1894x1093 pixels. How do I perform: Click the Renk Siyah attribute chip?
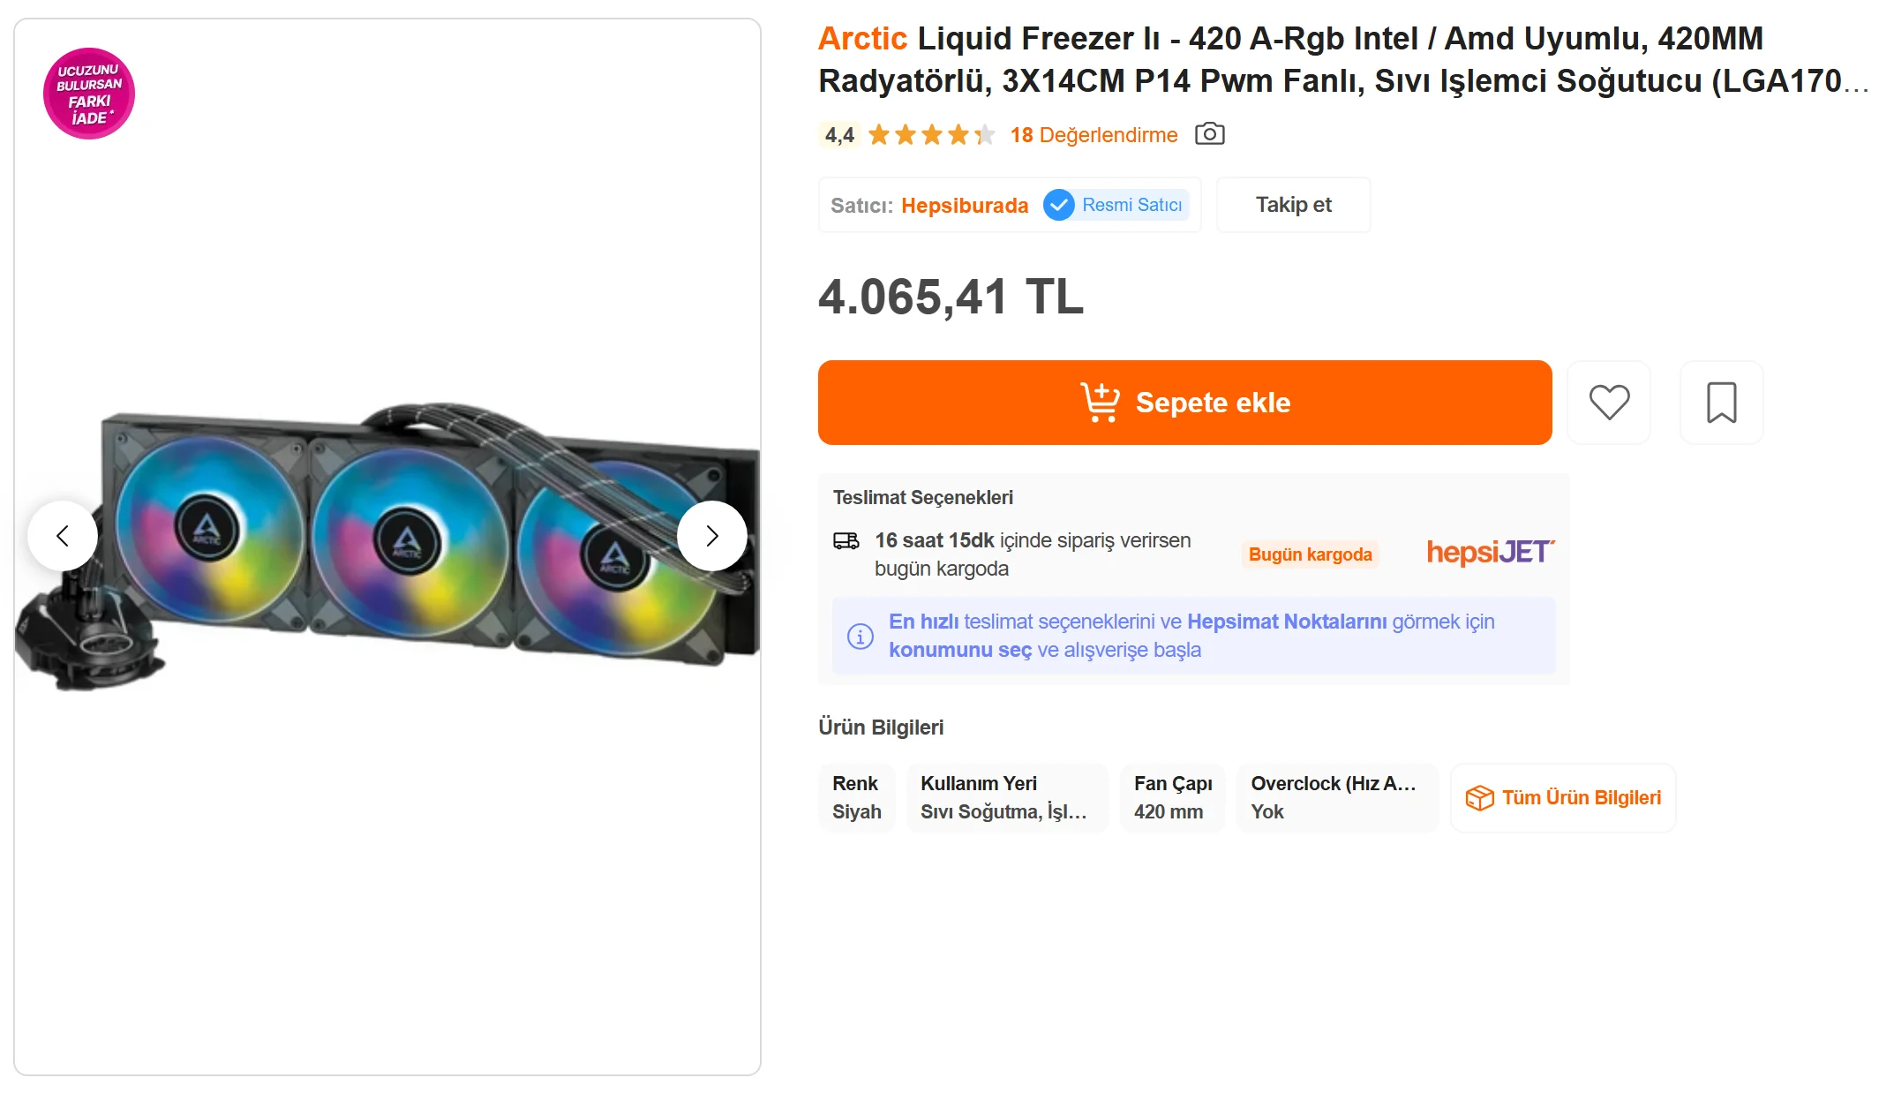pos(856,798)
